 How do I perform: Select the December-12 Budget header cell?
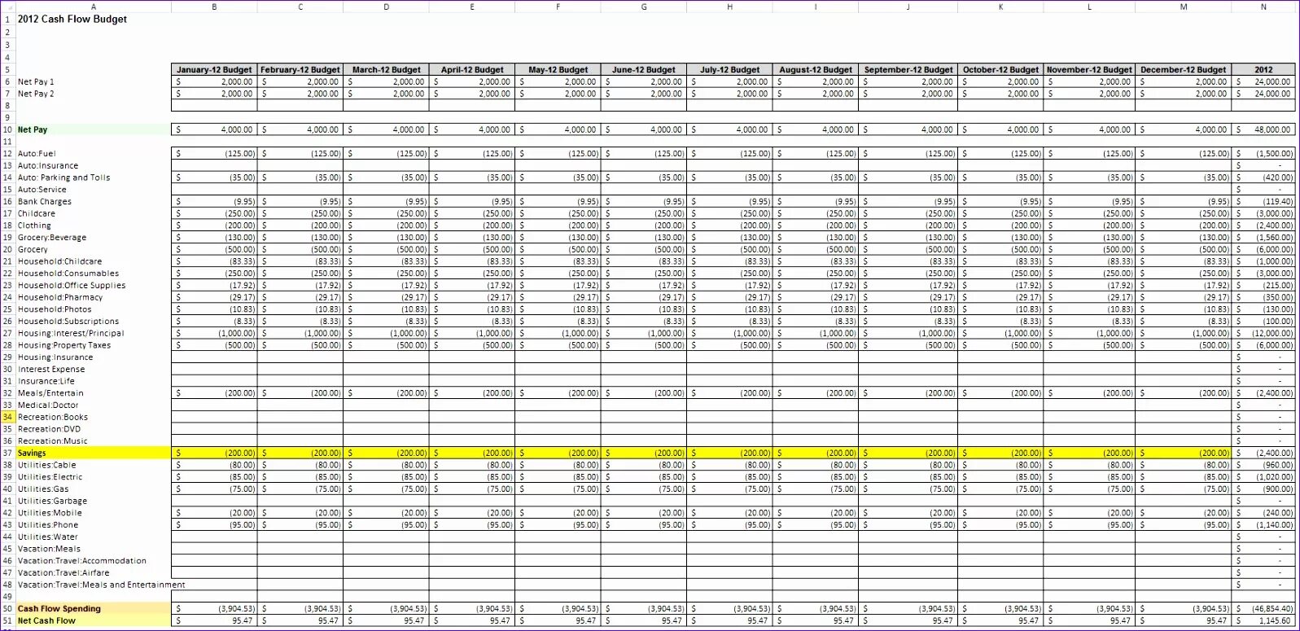tap(1183, 70)
